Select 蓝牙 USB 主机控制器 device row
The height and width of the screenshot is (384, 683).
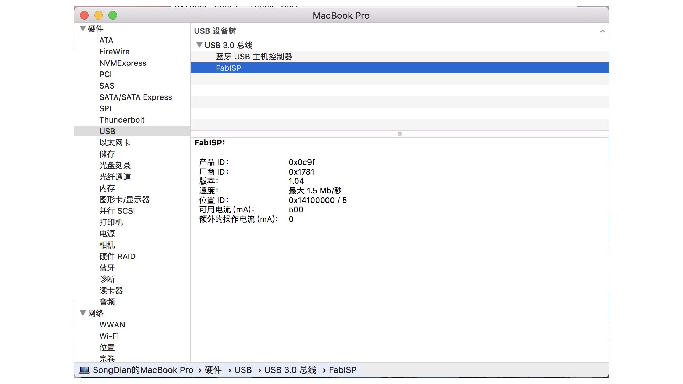pyautogui.click(x=400, y=57)
